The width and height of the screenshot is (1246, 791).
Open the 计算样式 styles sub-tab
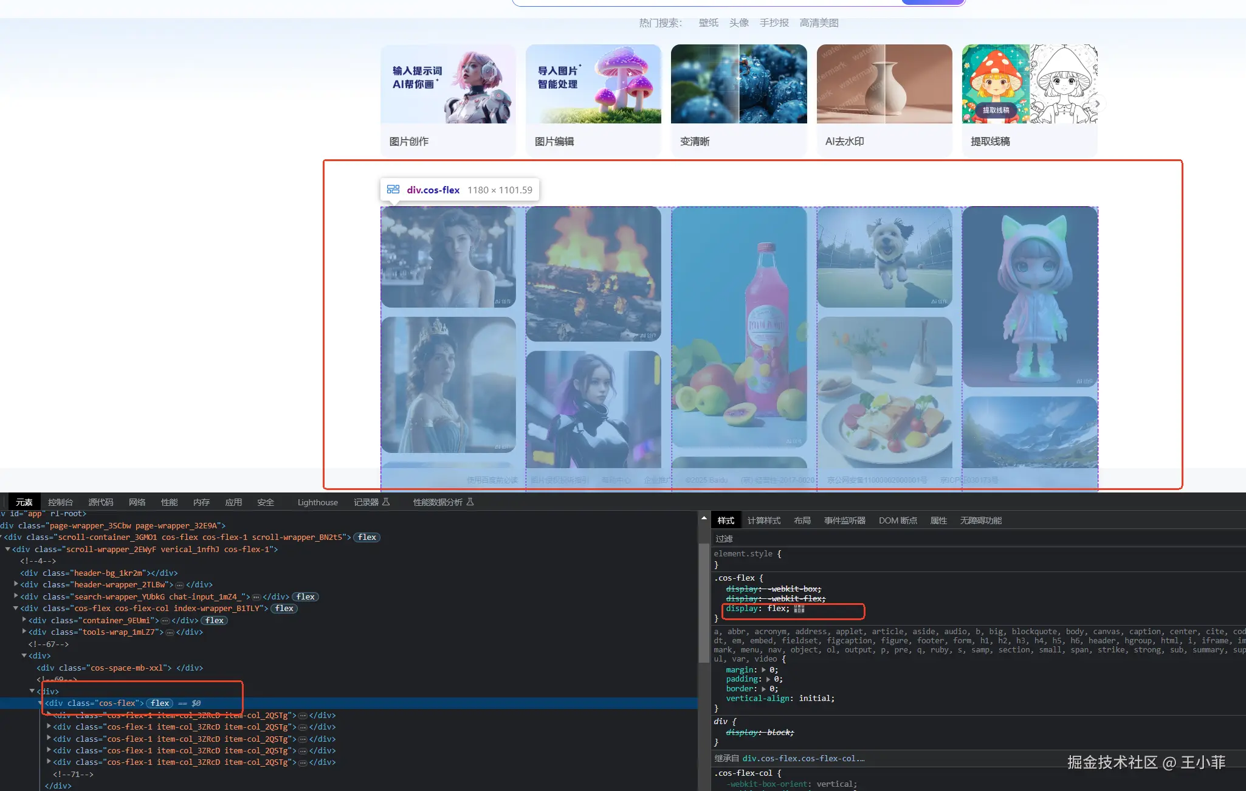[x=763, y=520]
